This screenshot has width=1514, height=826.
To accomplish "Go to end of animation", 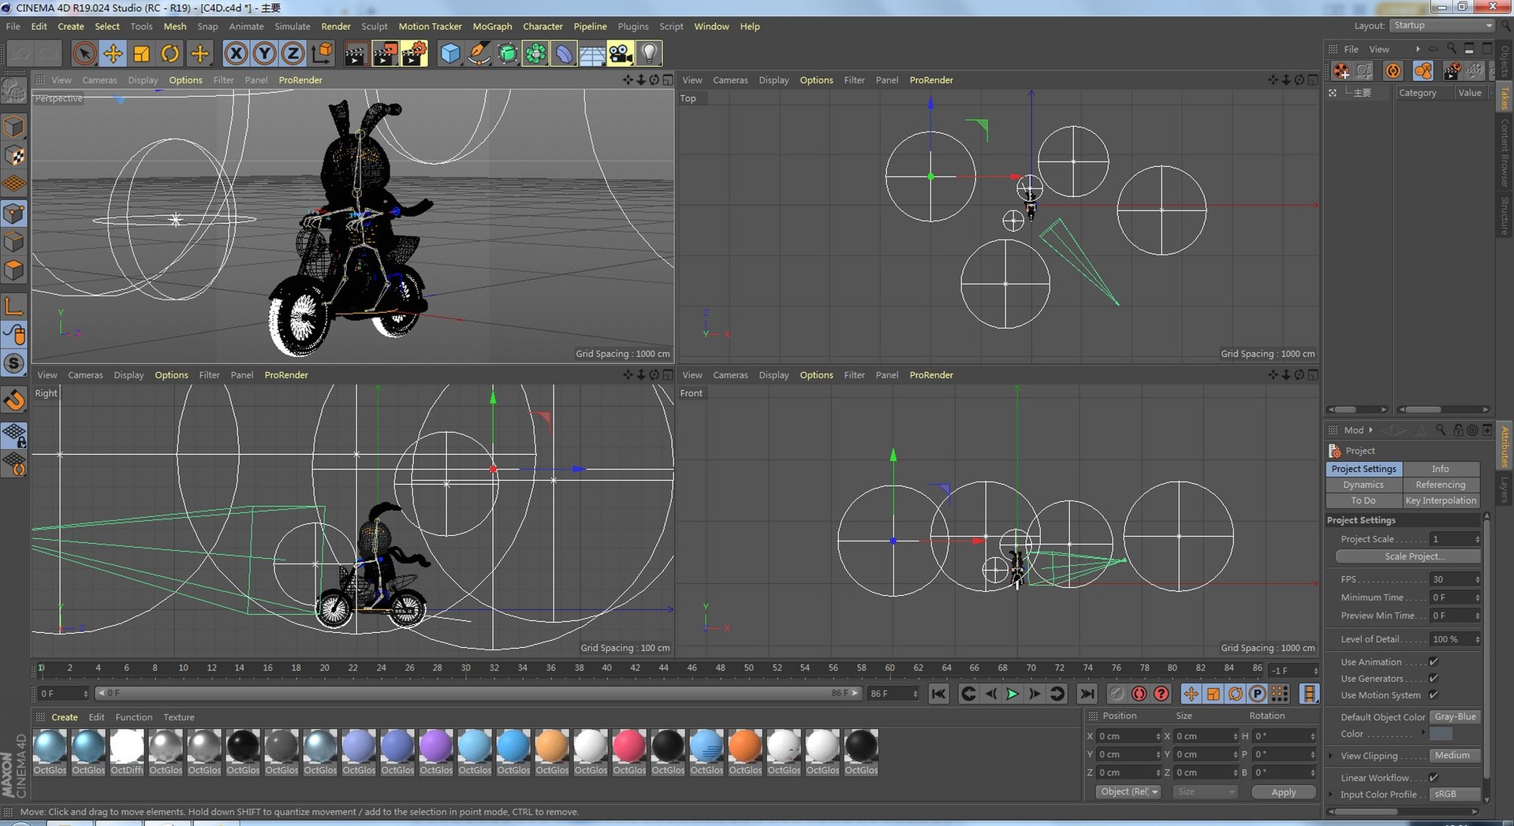I will 1087,694.
